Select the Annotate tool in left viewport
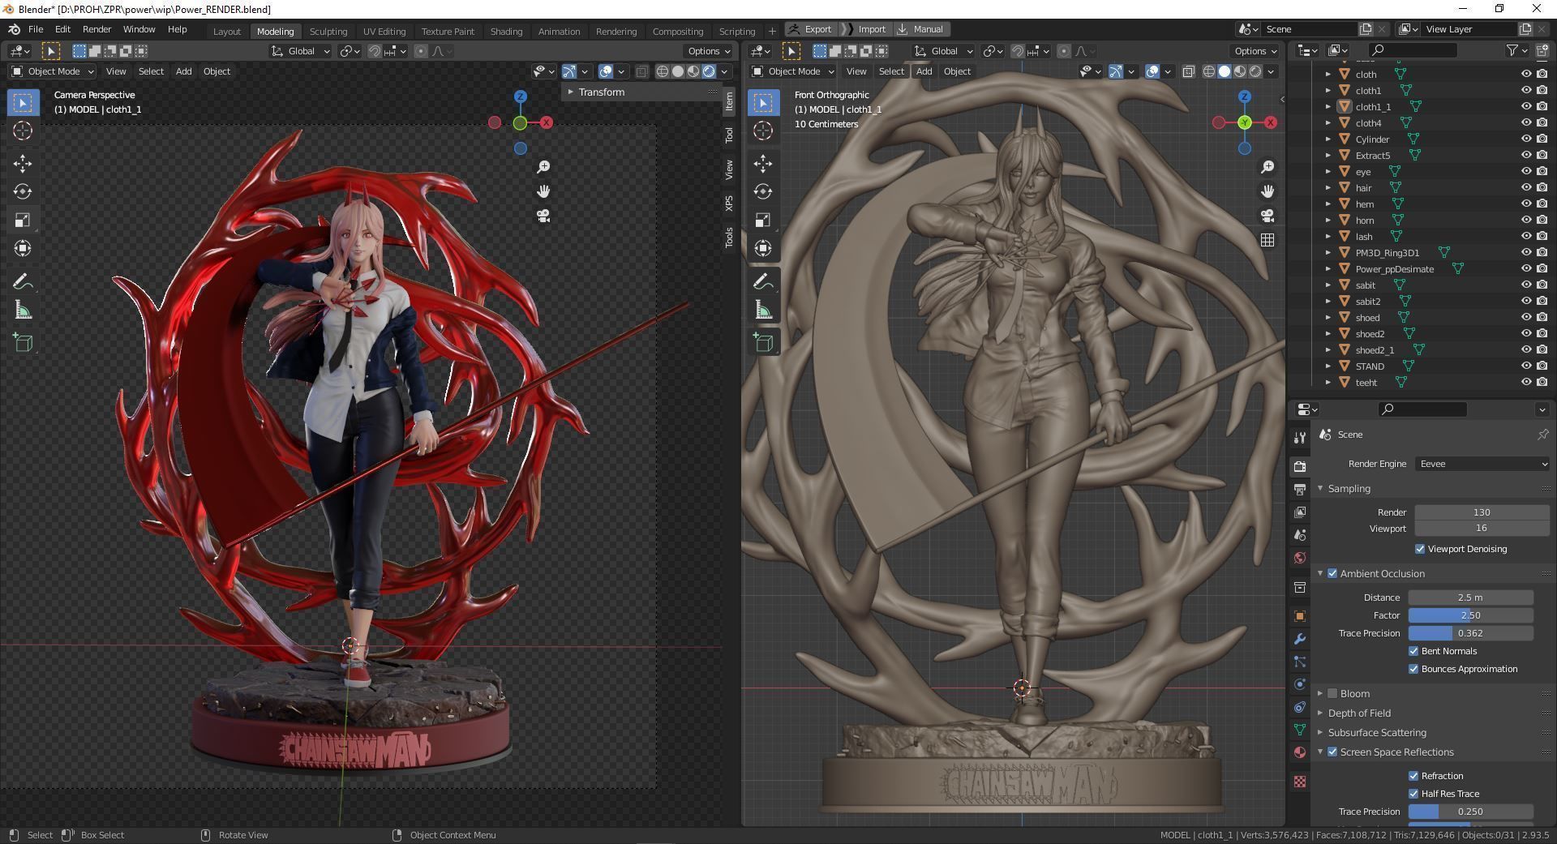Screen dimensions: 1557x844 [x=23, y=282]
